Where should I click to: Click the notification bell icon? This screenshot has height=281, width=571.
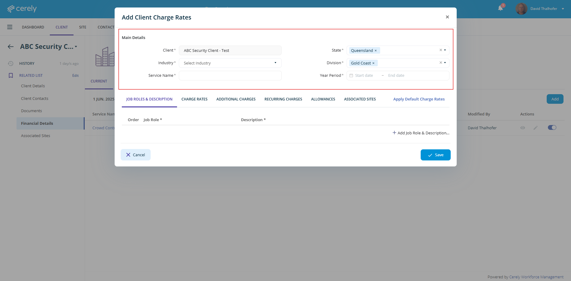[x=500, y=8]
